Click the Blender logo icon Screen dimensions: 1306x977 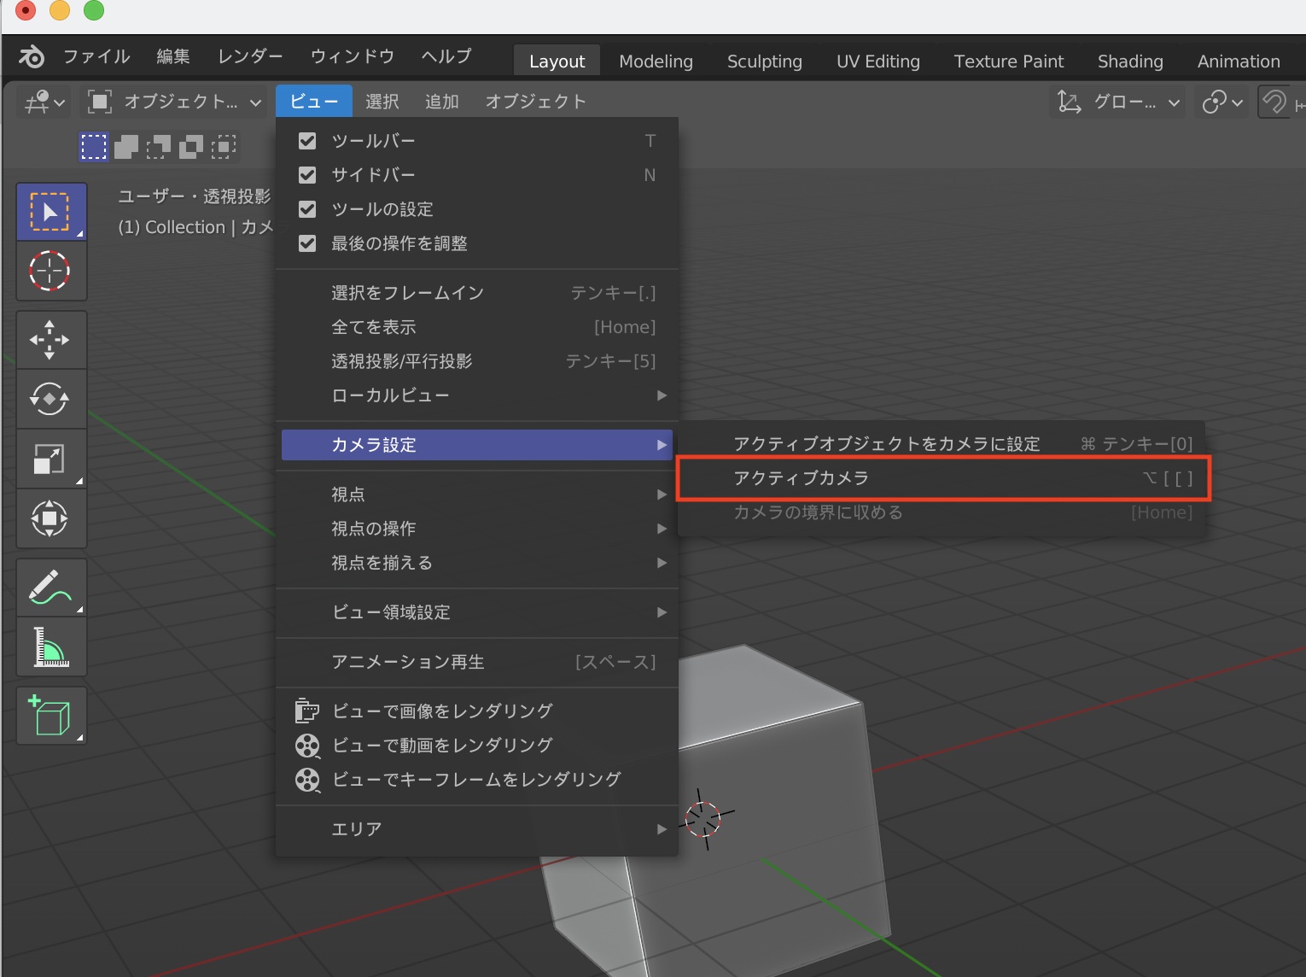click(32, 57)
